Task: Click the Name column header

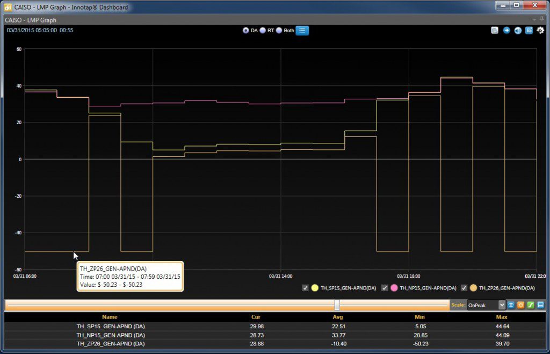Action: (110, 317)
